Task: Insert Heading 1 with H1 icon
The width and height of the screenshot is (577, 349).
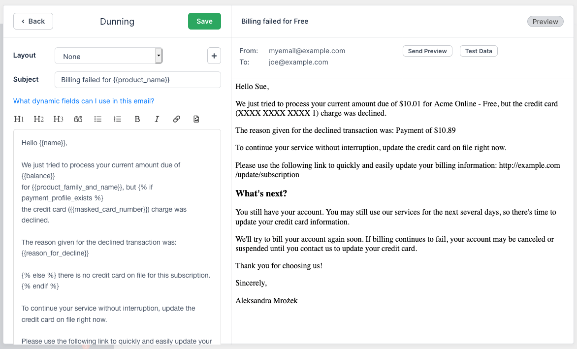Action: click(19, 119)
